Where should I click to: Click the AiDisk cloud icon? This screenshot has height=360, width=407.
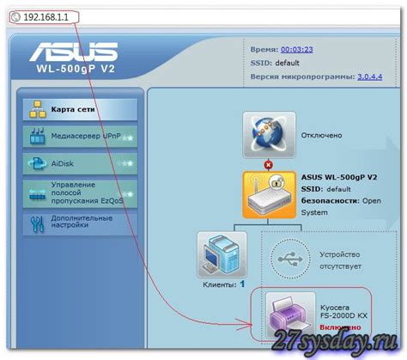point(38,163)
